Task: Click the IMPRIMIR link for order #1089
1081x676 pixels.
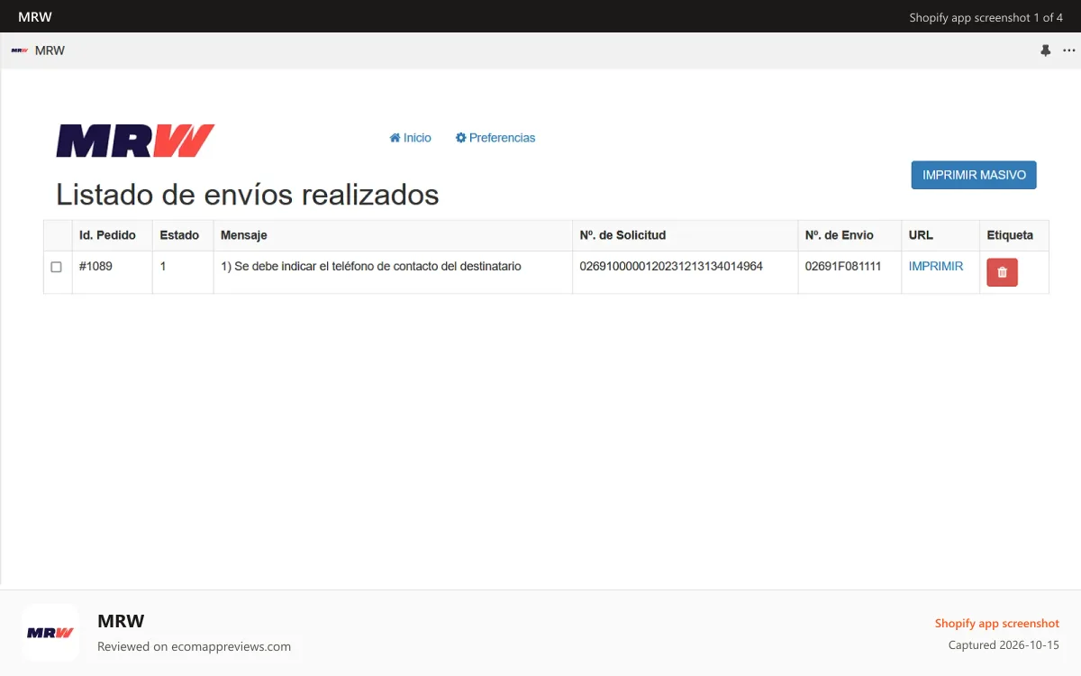Action: (936, 267)
